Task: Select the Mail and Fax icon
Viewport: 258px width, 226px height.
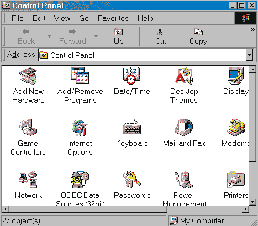Action: click(184, 128)
